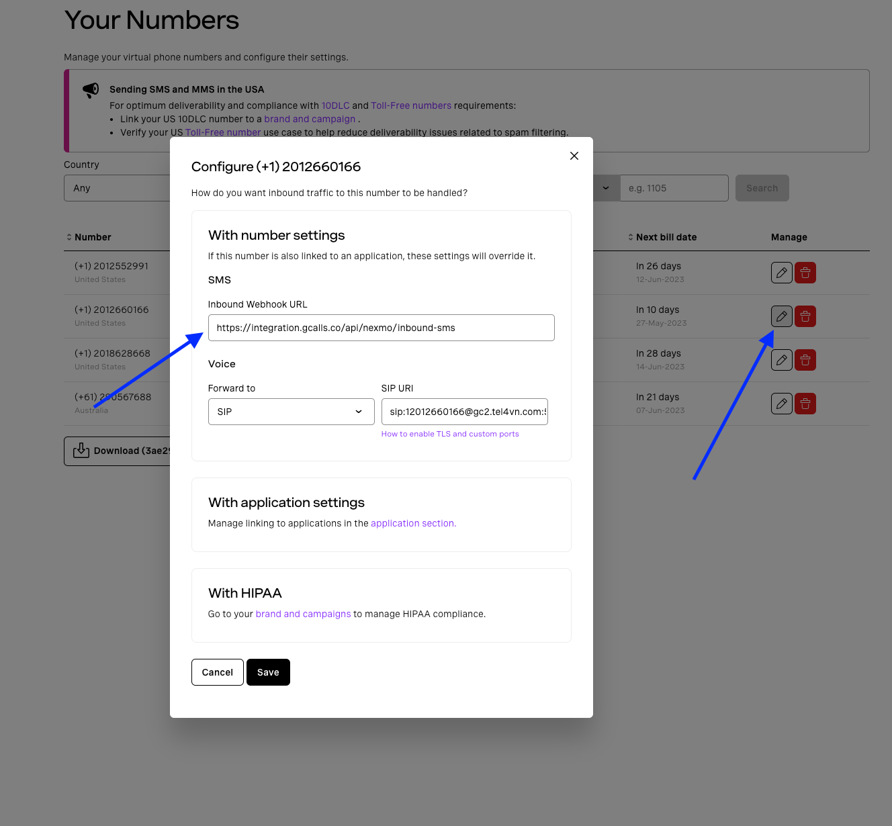Save the number configuration
892x826 pixels.
tap(268, 672)
